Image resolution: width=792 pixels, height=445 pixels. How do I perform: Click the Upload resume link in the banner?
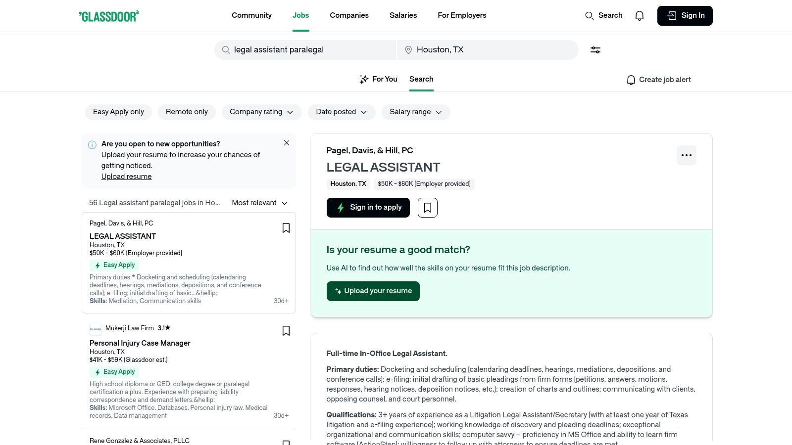click(126, 176)
